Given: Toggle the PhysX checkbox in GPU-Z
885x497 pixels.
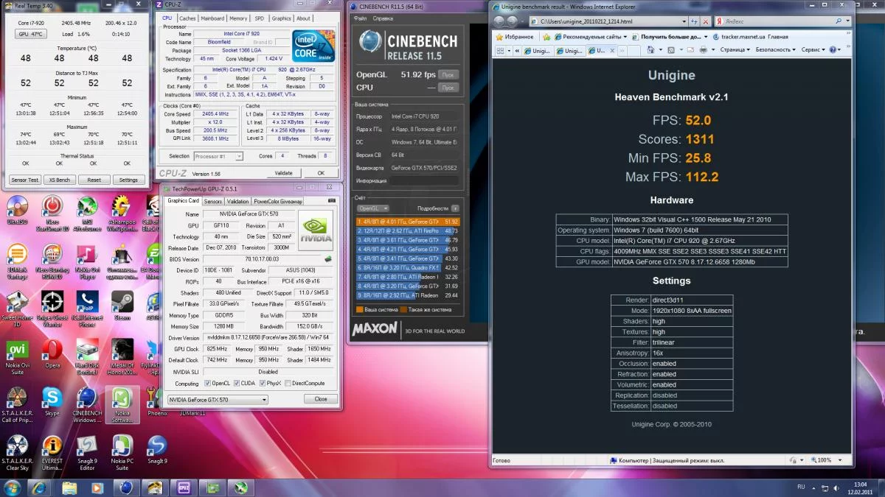Looking at the screenshot, I should point(261,384).
